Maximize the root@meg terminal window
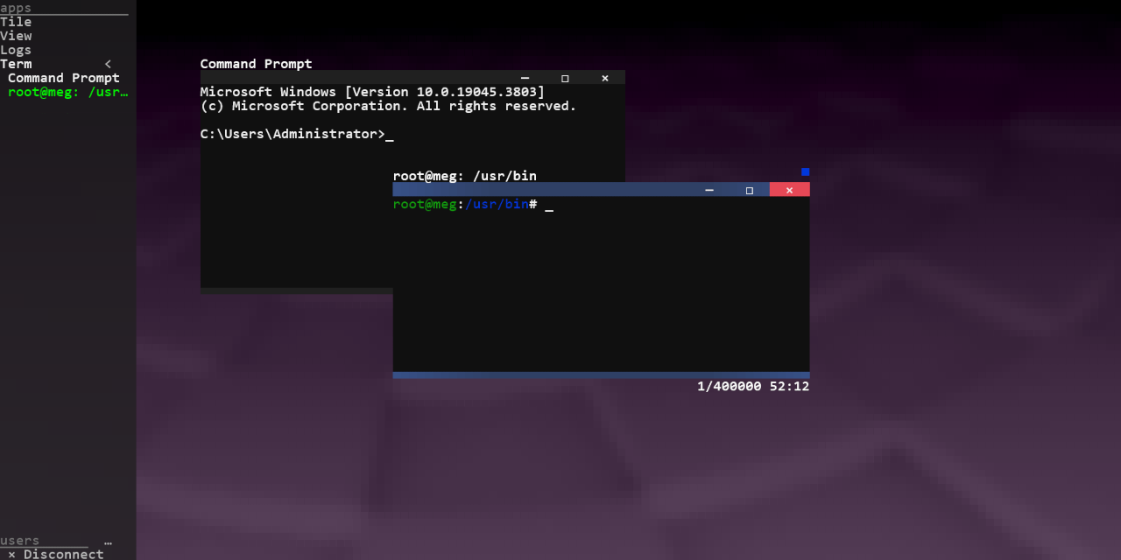 point(750,190)
